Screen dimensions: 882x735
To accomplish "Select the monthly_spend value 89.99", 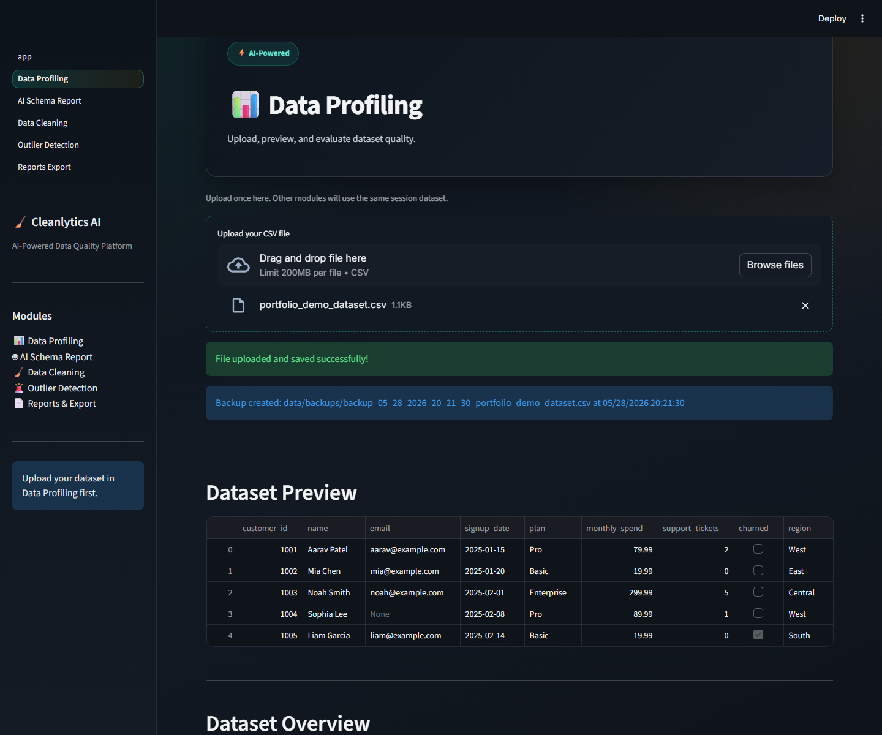I will coord(619,614).
